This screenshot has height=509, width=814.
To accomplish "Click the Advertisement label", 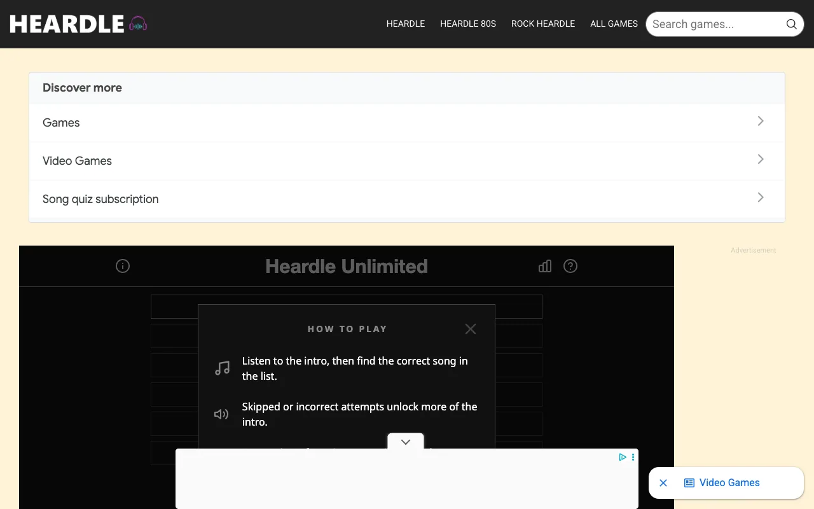I will click(x=754, y=250).
